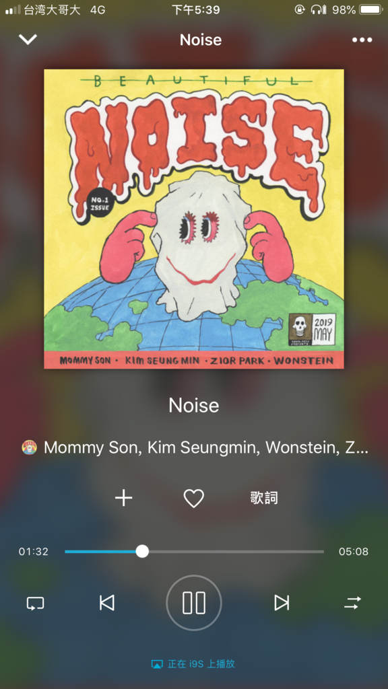Tap the battery indicator in the status bar
This screenshot has height=689, width=388.
click(371, 9)
